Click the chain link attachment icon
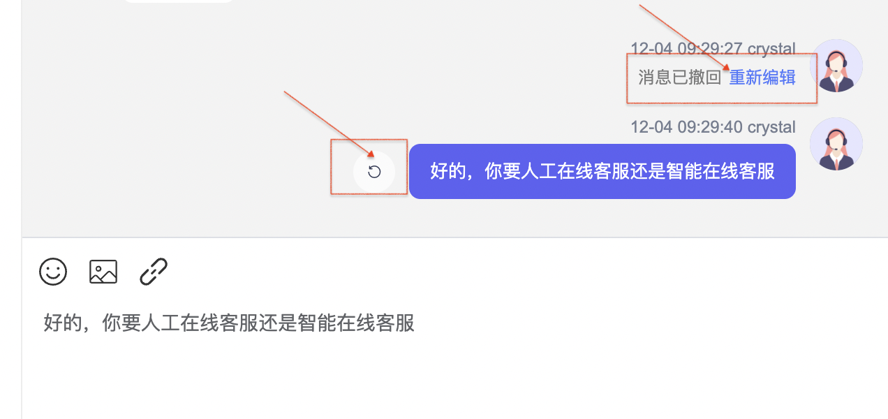The width and height of the screenshot is (888, 419). [x=154, y=272]
